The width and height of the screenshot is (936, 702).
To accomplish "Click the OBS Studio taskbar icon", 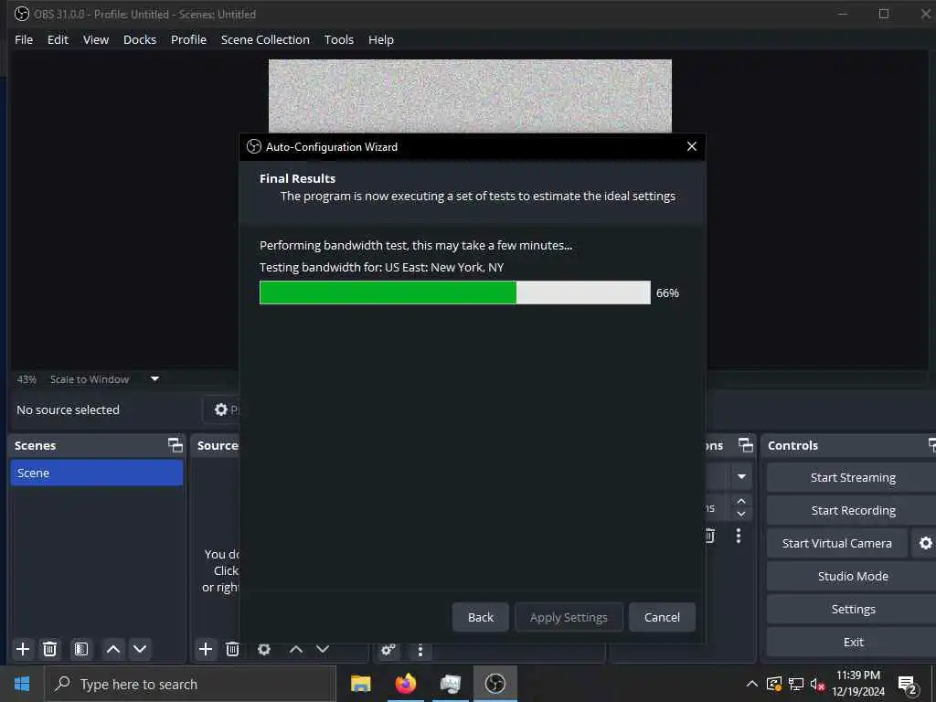I will click(x=495, y=684).
